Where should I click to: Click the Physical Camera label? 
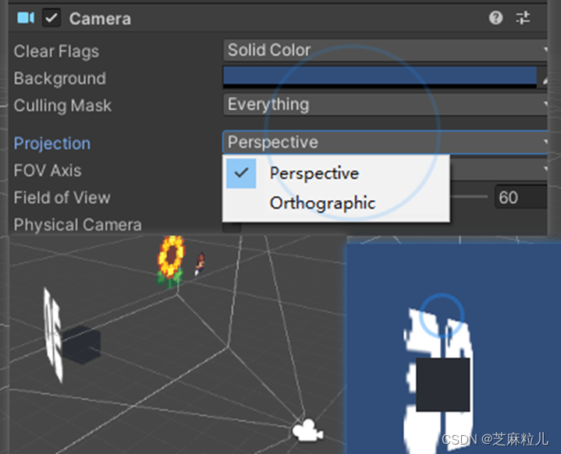(78, 225)
